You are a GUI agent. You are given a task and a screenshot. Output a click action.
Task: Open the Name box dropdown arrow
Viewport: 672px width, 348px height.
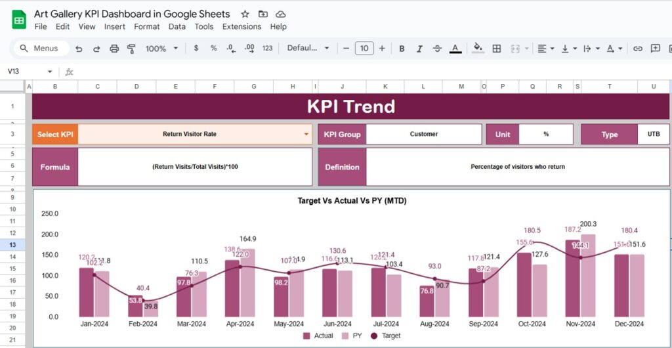(50, 72)
